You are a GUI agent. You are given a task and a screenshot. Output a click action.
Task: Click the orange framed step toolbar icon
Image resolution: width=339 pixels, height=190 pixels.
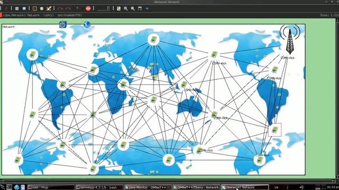pos(34,8)
